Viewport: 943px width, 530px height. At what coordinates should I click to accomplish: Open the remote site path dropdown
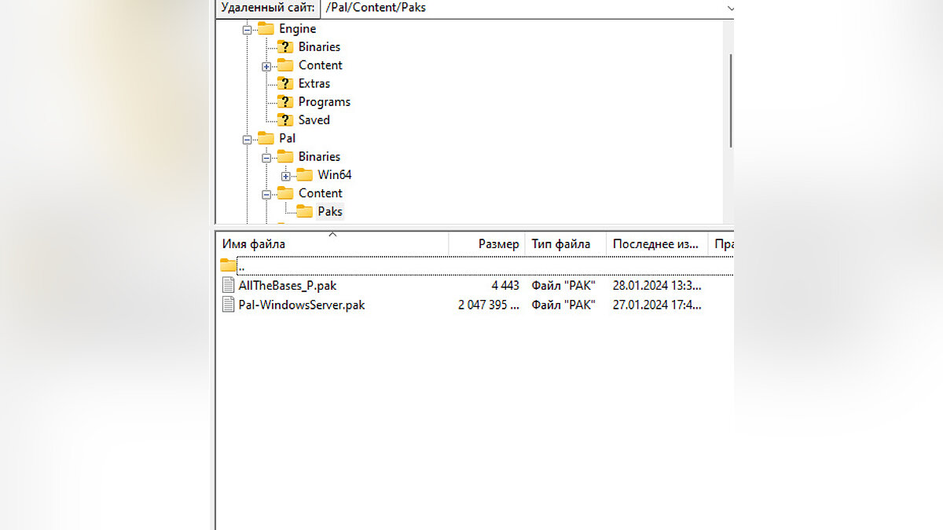point(729,8)
